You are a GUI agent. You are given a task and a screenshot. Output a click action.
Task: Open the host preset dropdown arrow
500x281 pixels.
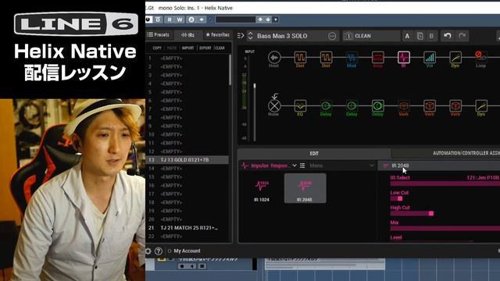(x=276, y=20)
